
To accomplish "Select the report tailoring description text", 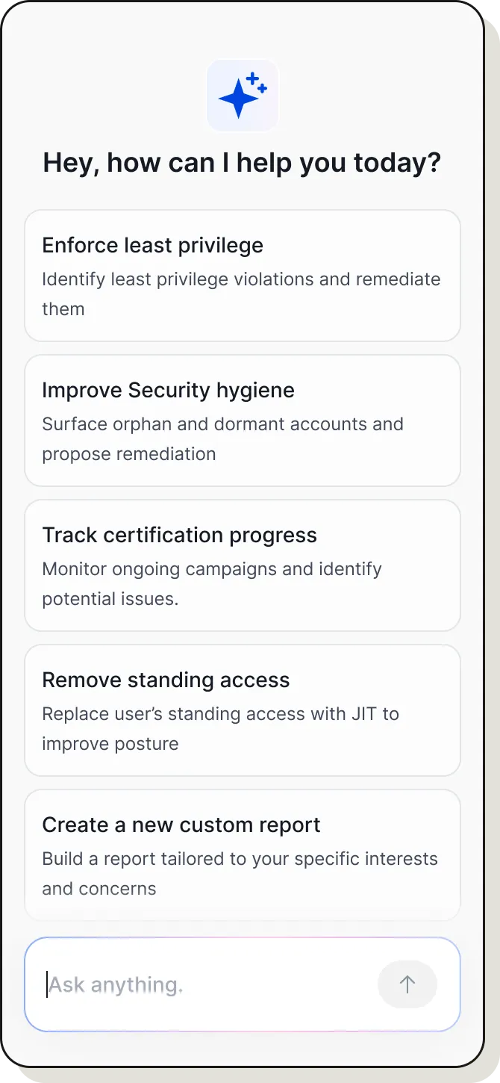I will coord(240,873).
